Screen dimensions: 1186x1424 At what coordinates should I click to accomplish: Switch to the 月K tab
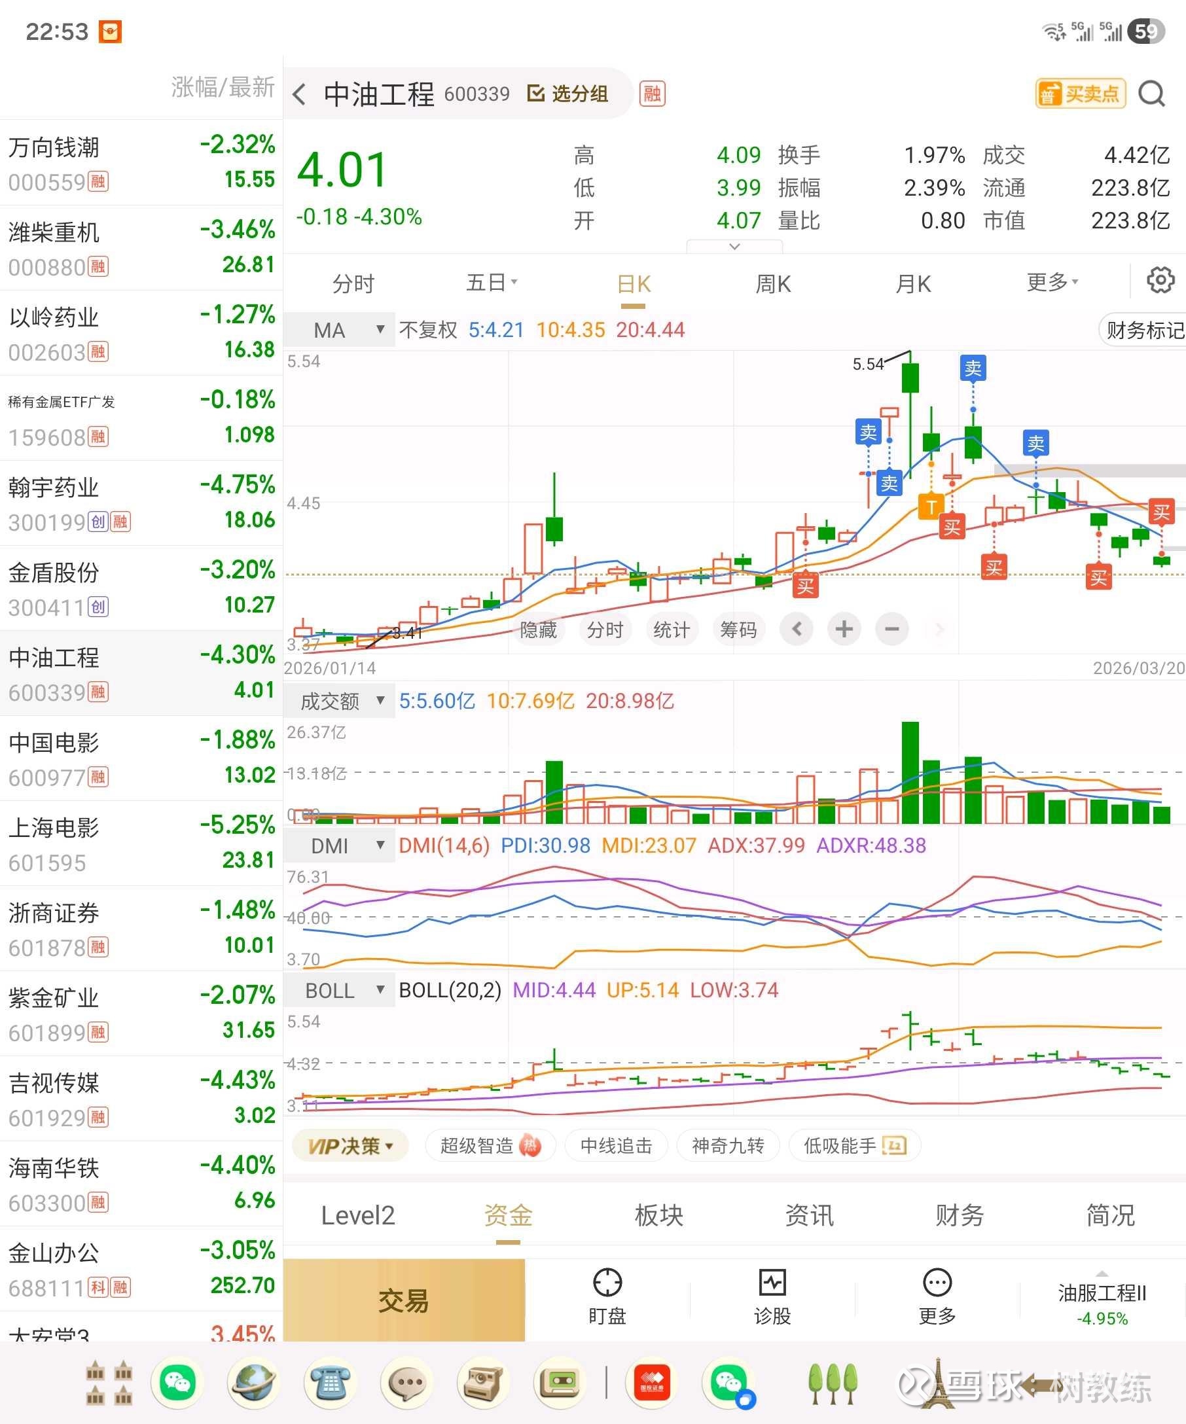(912, 283)
